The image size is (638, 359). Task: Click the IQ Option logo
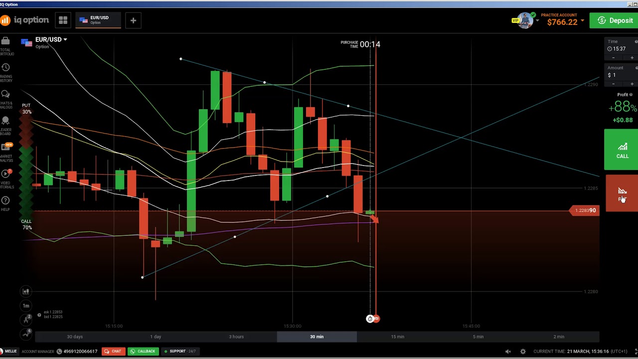coord(24,20)
